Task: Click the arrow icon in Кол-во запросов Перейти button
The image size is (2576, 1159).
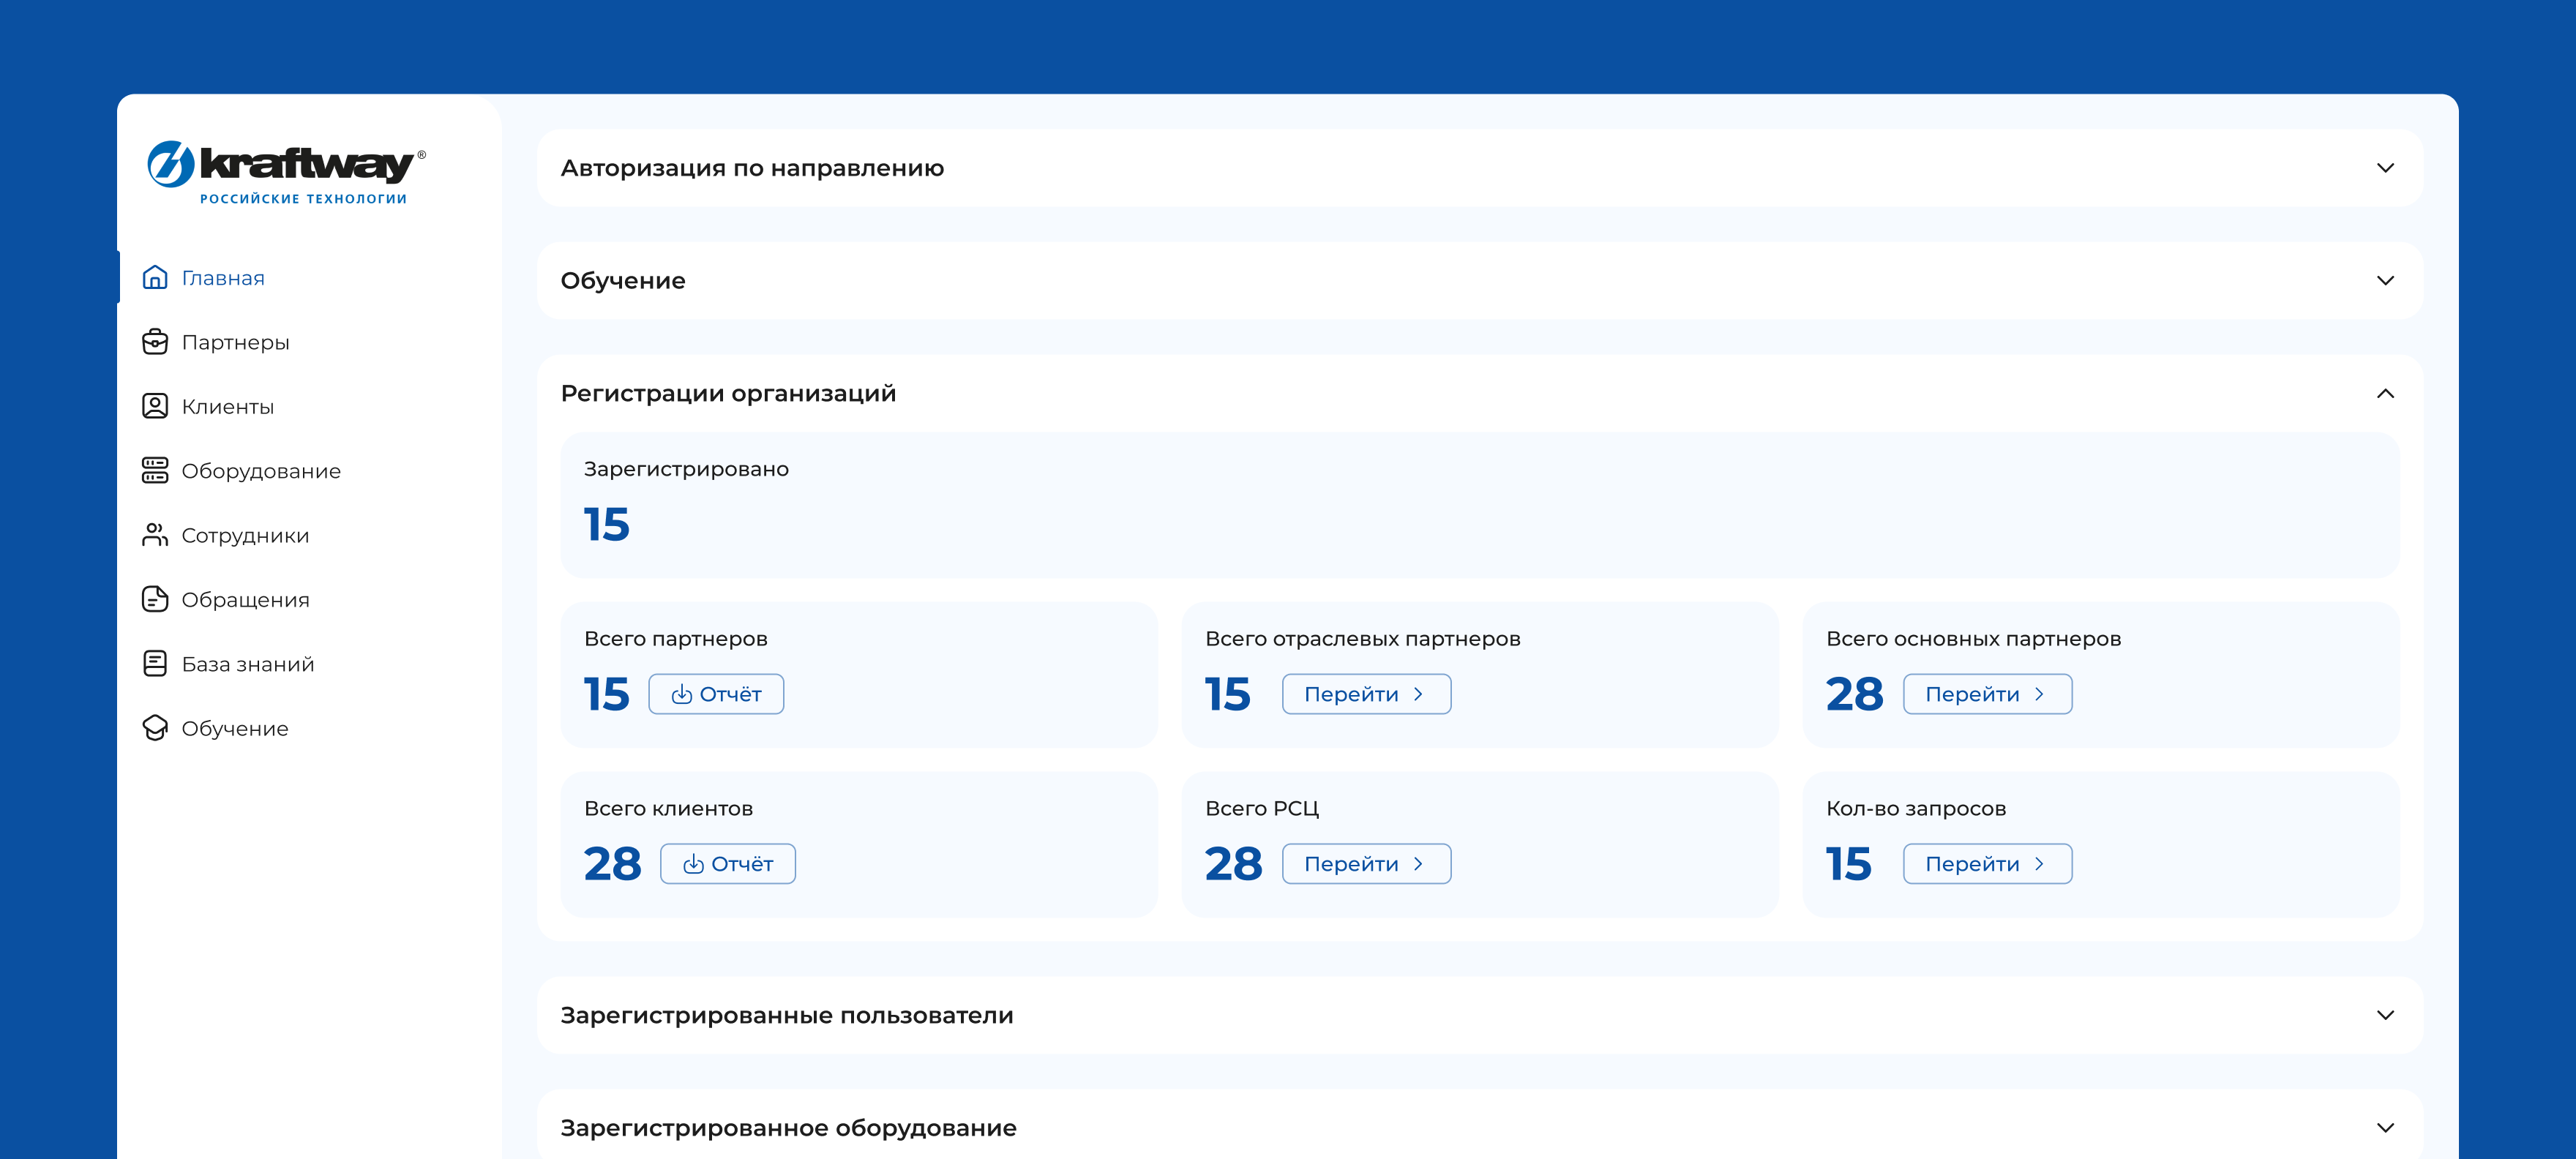Action: coord(2039,864)
